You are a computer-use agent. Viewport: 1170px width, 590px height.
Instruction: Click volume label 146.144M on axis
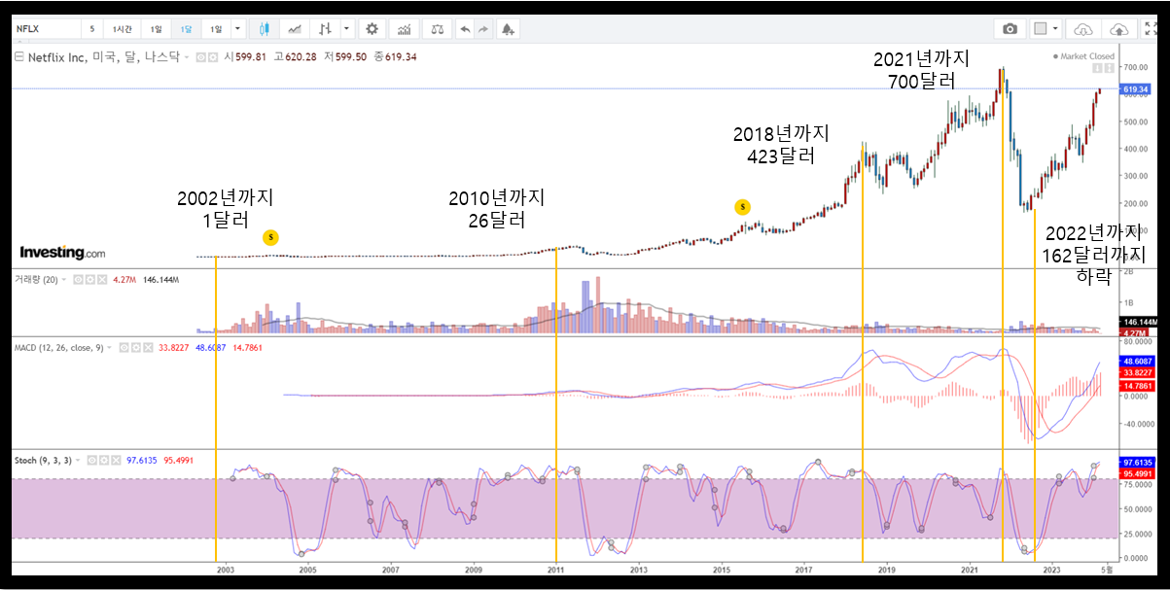[x=1138, y=322]
